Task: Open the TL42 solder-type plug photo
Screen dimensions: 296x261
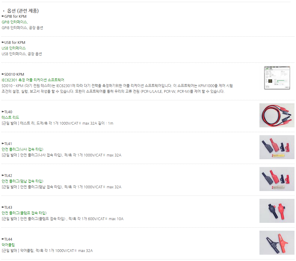Action: point(277,179)
